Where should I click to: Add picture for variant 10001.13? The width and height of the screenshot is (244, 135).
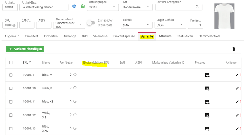pos(207,129)
